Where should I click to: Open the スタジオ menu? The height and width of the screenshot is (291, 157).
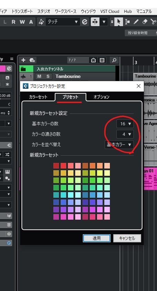coord(44,11)
